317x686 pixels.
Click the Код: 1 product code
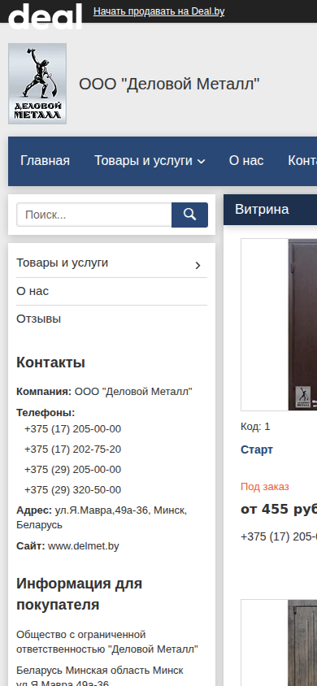point(255,427)
